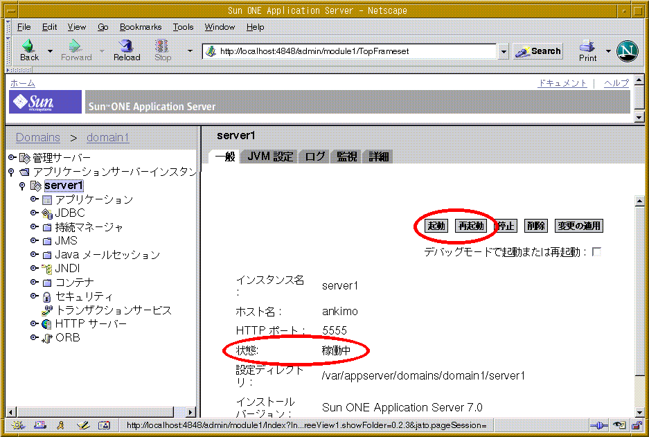Open the URL history dropdown
This screenshot has height=437, width=649.
(504, 52)
